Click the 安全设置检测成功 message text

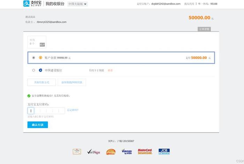click(x=51, y=96)
